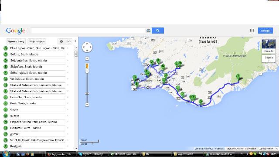The width and height of the screenshot is (279, 157).
Task: Click the Sólheimajökull, South, Islandia field
Action: tap(37, 73)
